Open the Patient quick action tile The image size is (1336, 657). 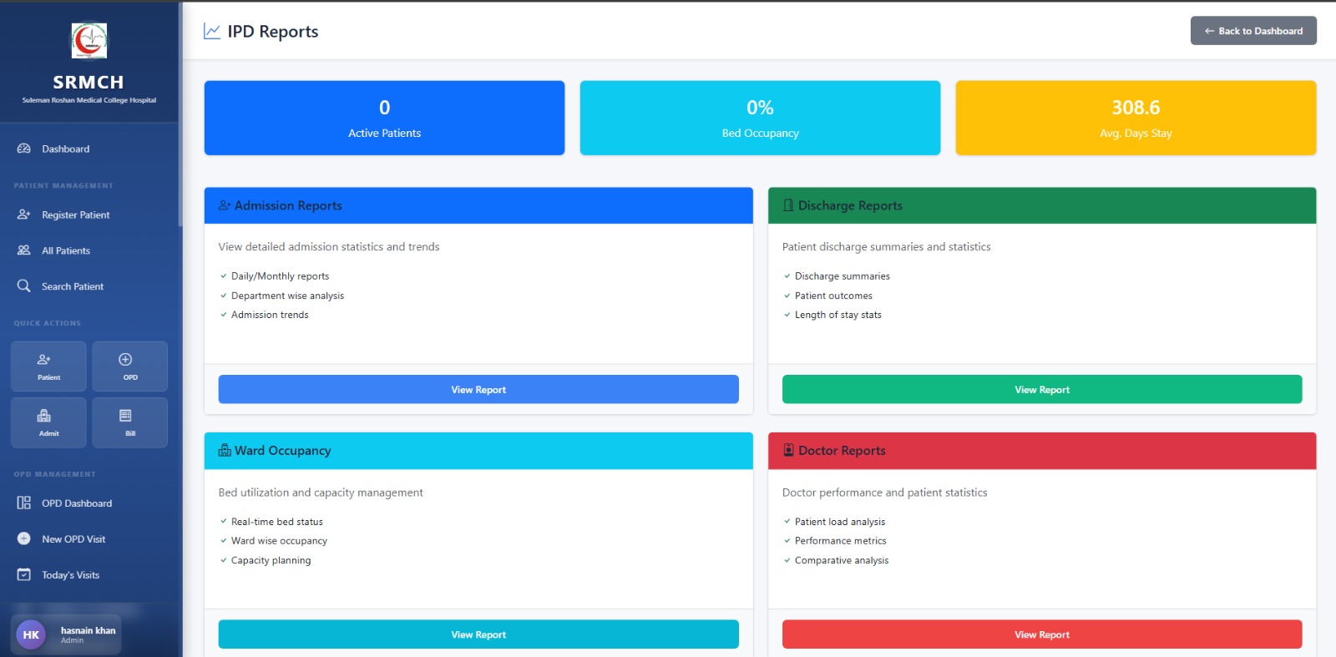pos(48,366)
